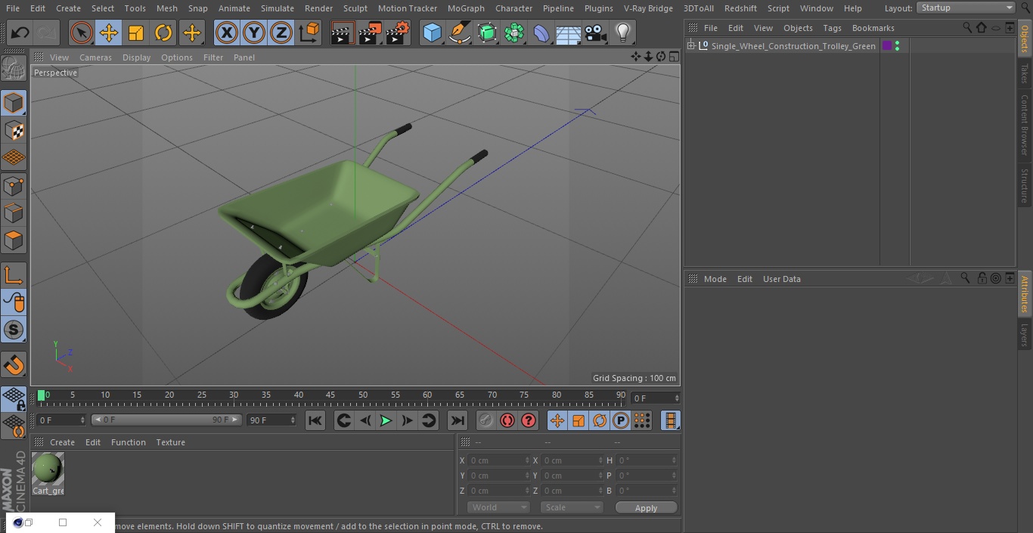1033x533 pixels.
Task: Switch to the Layers side tab
Action: point(1025,335)
